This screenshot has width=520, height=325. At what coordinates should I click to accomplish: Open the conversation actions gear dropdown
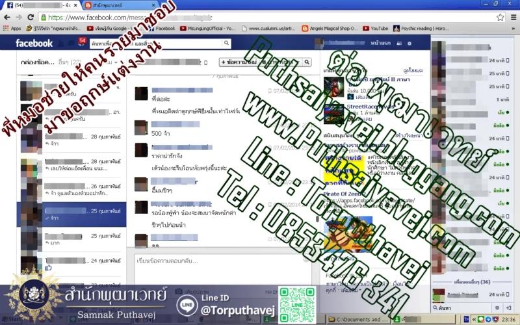(281, 62)
